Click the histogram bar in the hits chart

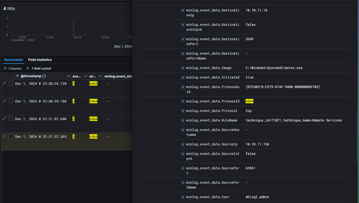(74, 26)
